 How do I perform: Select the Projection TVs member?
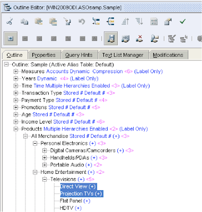pos(81,193)
